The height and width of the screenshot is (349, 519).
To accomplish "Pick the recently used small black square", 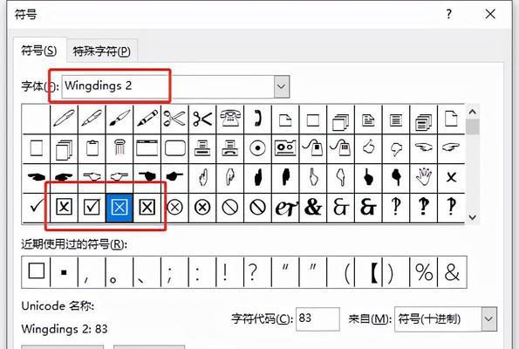I will tap(64, 271).
